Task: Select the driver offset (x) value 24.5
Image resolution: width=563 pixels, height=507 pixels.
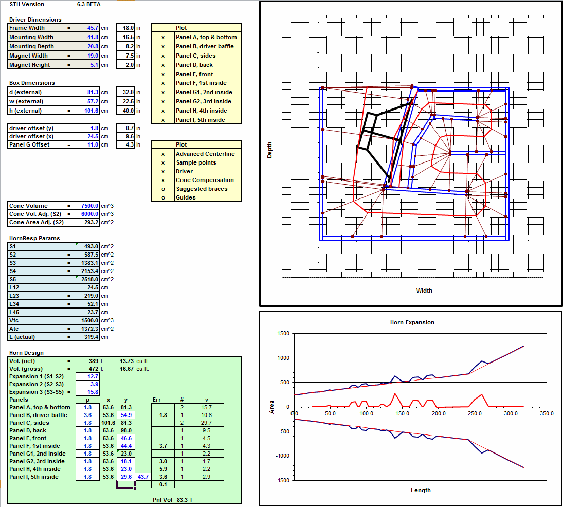Action: tap(87, 136)
